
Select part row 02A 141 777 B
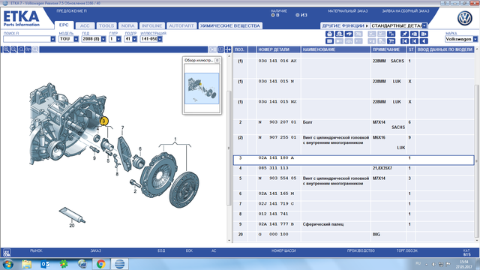(x=353, y=224)
